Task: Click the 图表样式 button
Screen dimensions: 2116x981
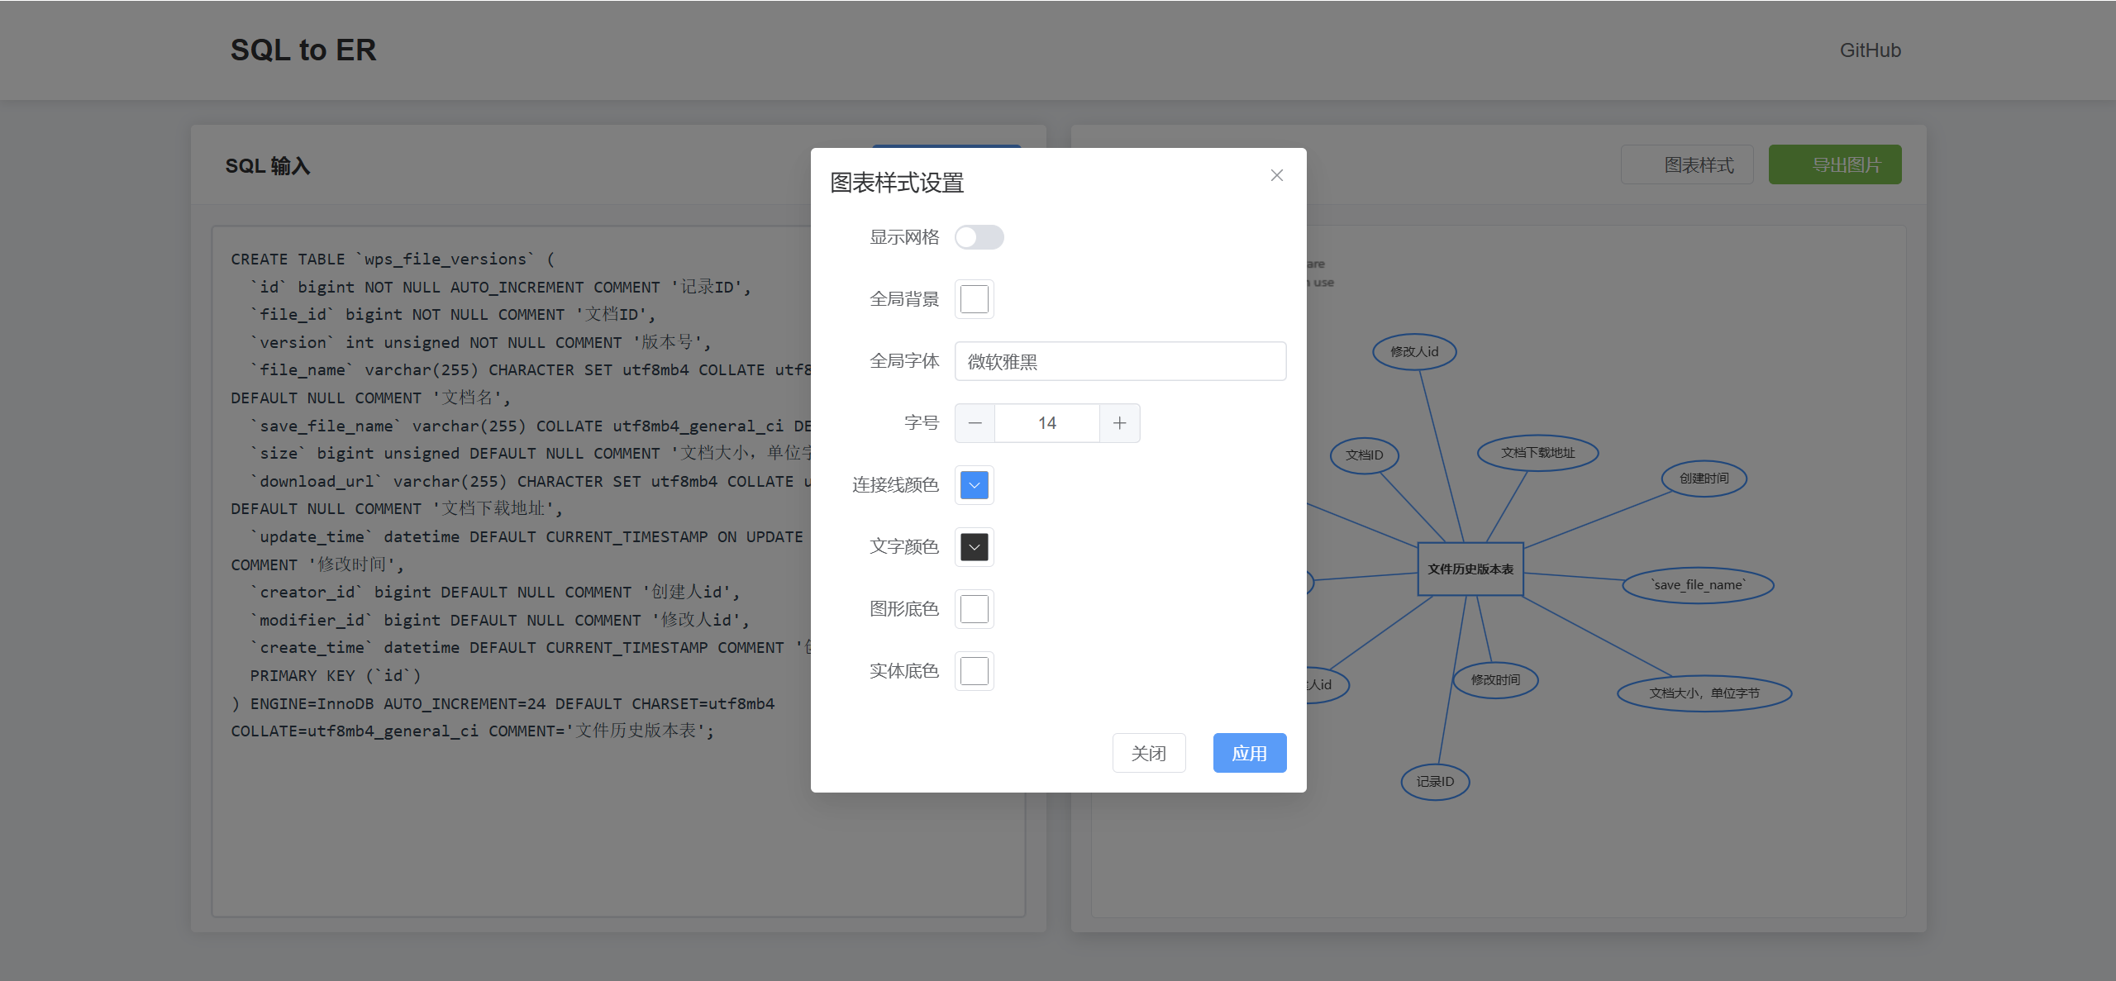Action: coord(1686,164)
